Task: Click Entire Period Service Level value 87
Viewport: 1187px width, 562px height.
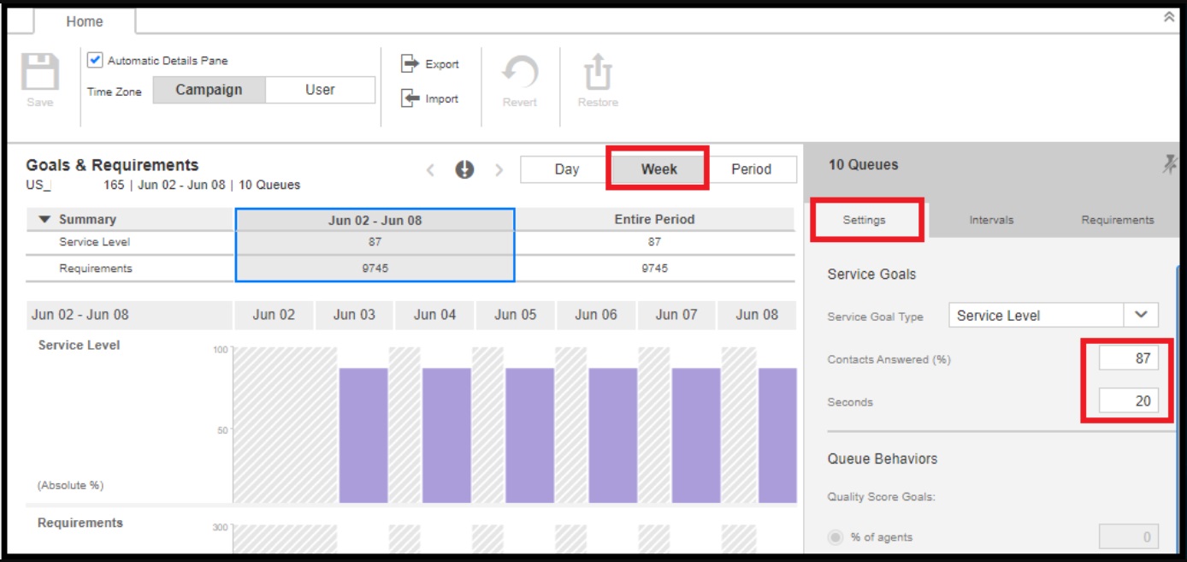Action: click(x=654, y=242)
